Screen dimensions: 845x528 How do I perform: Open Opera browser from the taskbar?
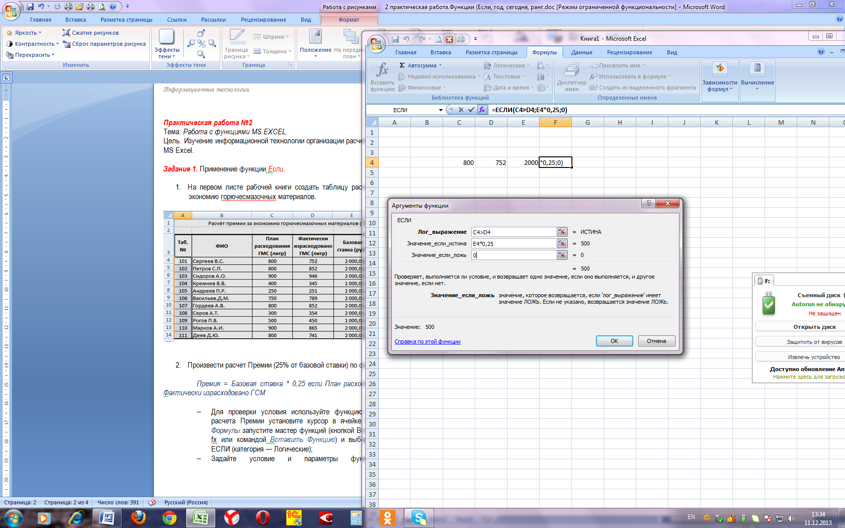(263, 517)
